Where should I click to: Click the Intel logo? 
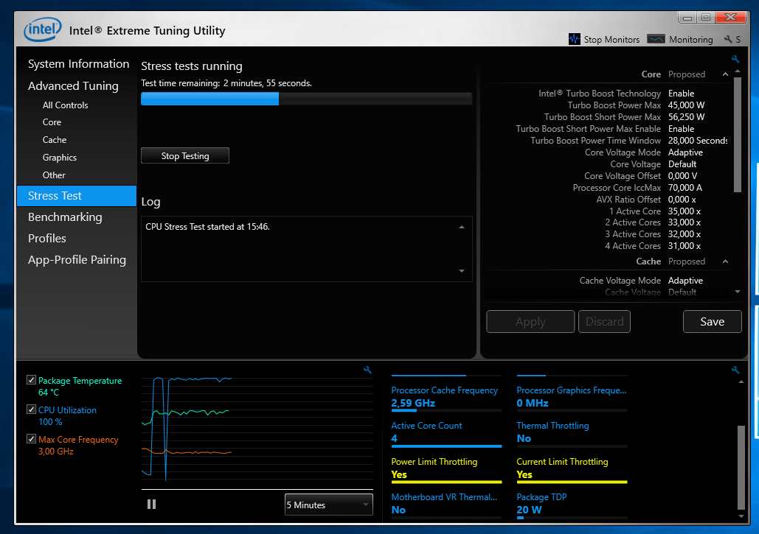tap(43, 29)
